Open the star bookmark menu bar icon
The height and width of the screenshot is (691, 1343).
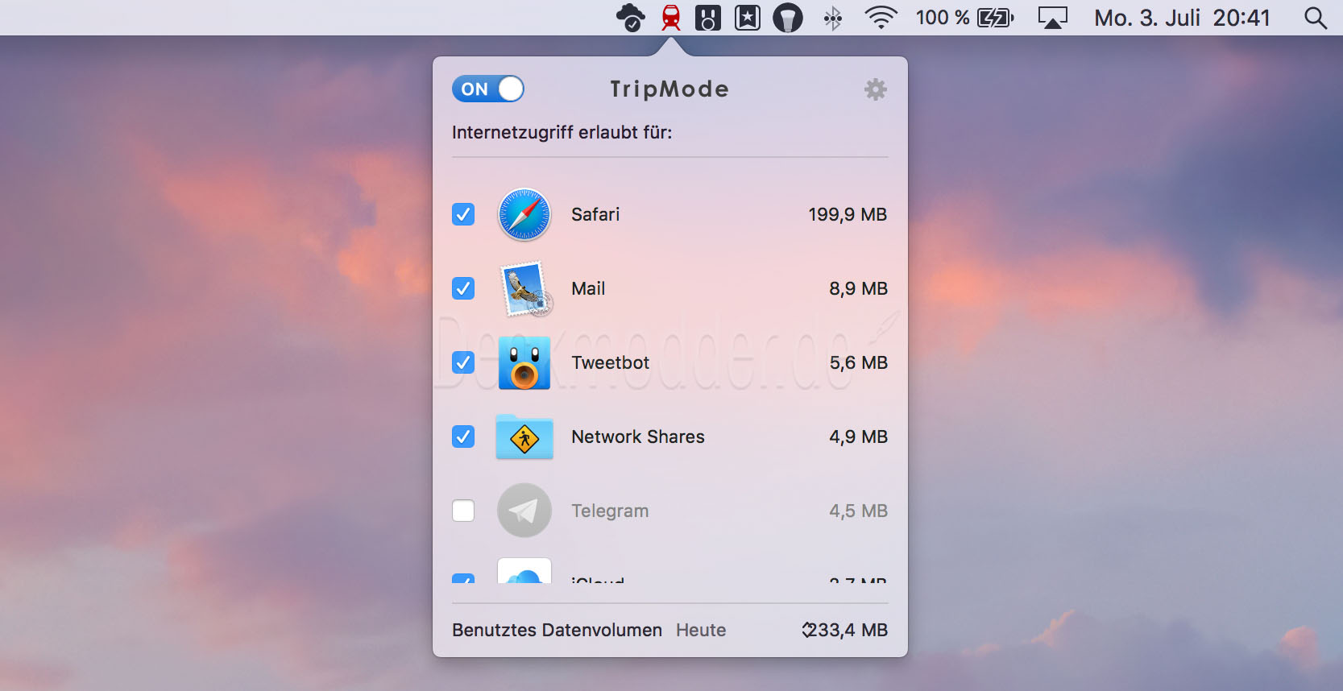[x=748, y=18]
